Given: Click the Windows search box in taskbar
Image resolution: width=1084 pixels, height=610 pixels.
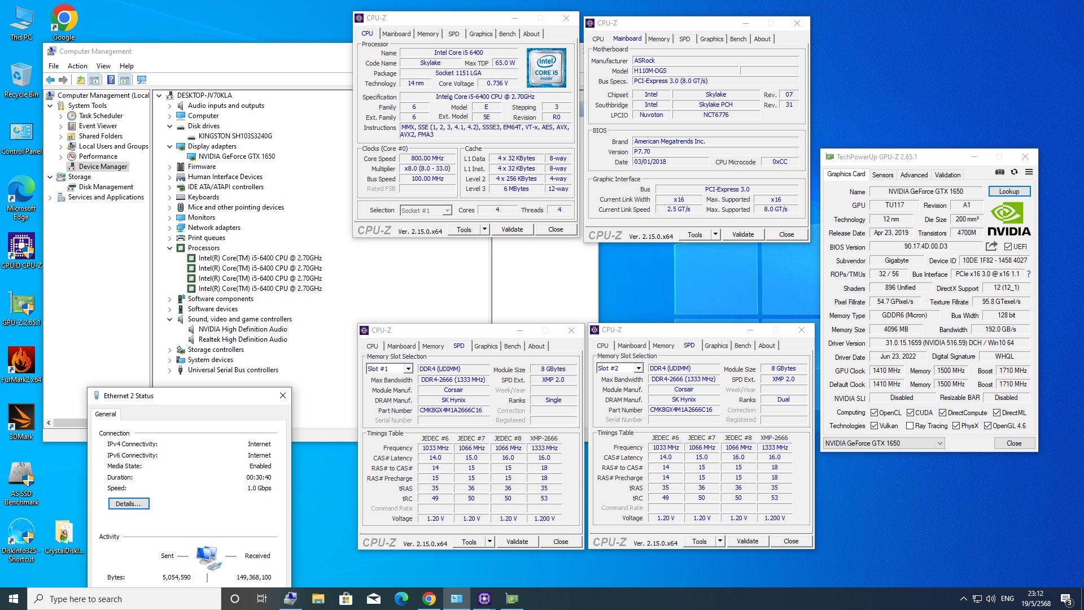Looking at the screenshot, I should 124,599.
